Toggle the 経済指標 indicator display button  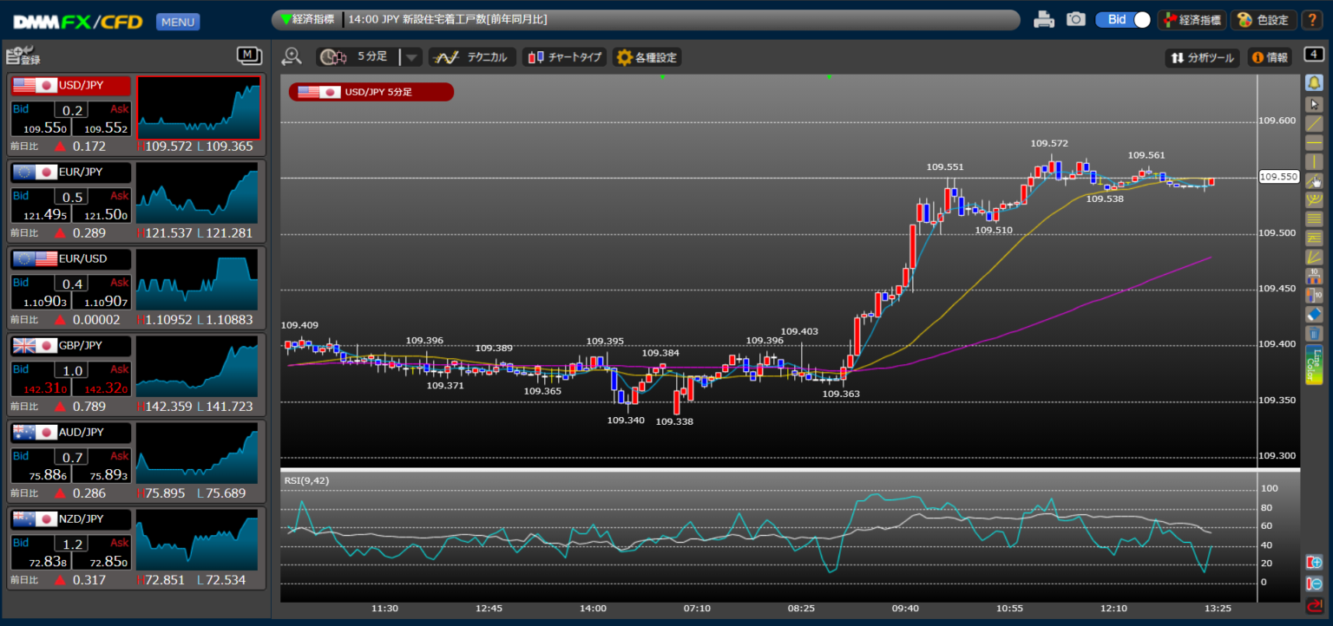click(1191, 20)
